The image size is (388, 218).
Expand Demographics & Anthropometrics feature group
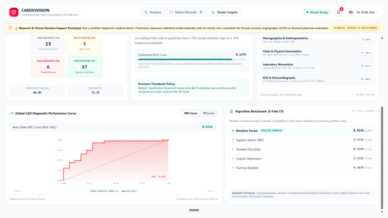(x=318, y=39)
